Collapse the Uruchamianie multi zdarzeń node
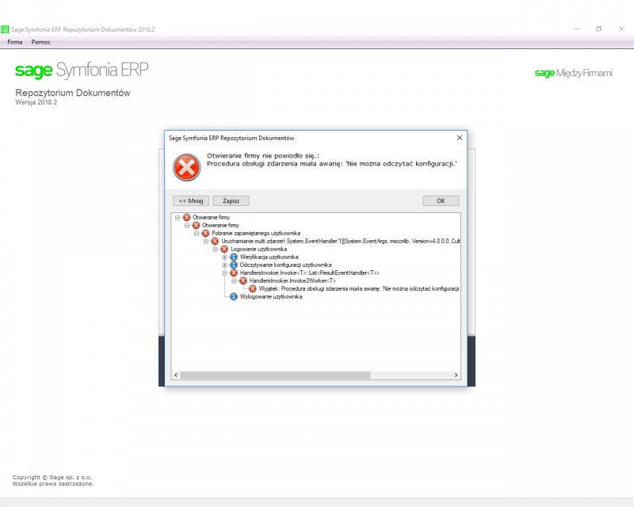This screenshot has height=507, width=634. [x=206, y=241]
